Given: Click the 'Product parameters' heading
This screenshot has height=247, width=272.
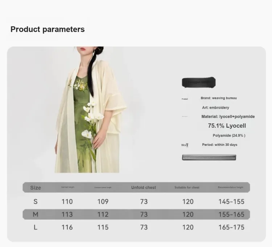Looking at the screenshot, I should (48, 29).
